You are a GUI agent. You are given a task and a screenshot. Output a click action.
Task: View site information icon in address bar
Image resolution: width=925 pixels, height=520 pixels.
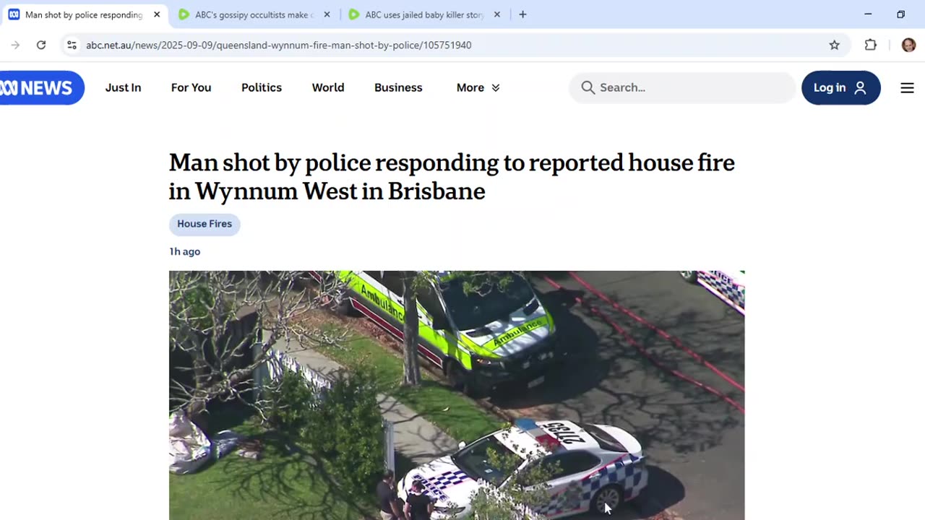72,45
